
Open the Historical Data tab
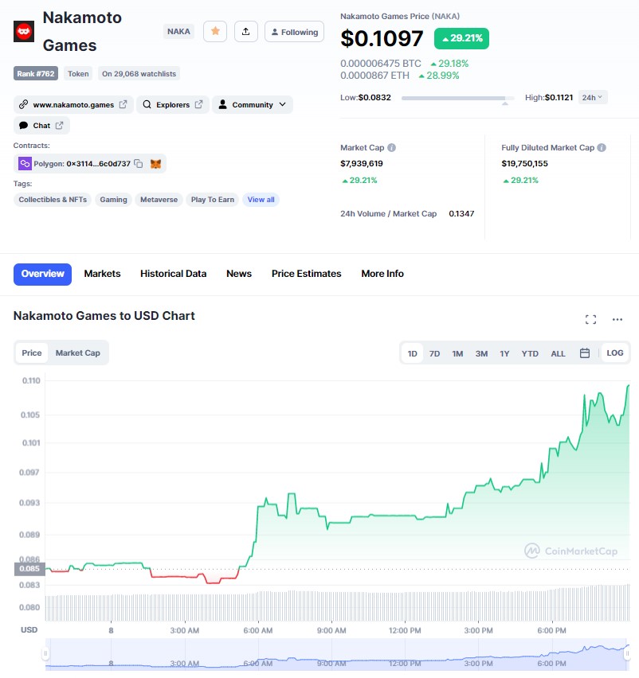[173, 274]
